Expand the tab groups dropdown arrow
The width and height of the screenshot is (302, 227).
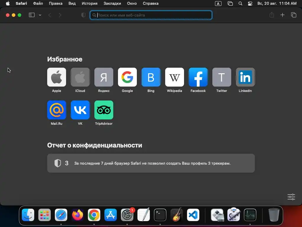click(x=40, y=15)
